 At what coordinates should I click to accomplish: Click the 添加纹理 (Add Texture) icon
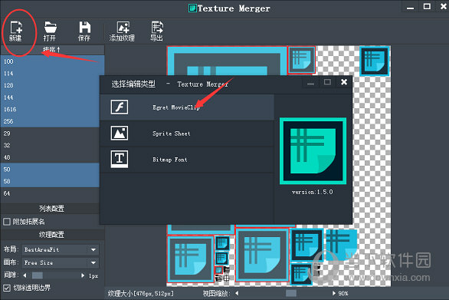pyautogui.click(x=123, y=31)
